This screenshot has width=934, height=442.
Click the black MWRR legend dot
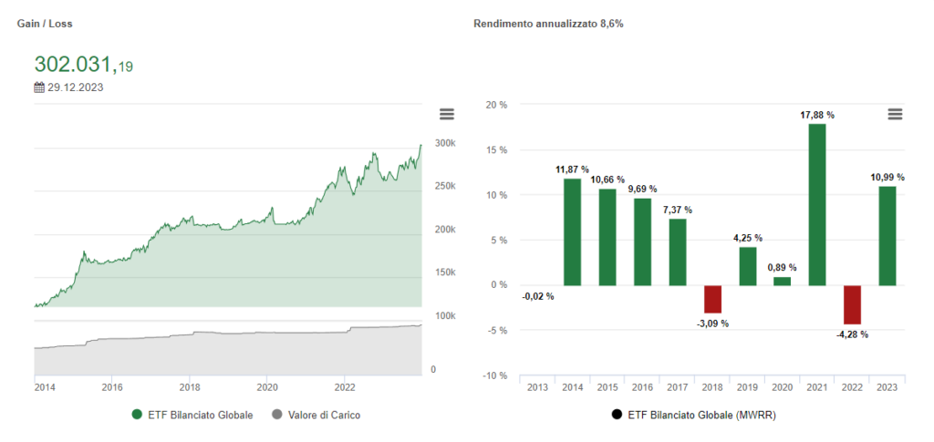click(617, 415)
